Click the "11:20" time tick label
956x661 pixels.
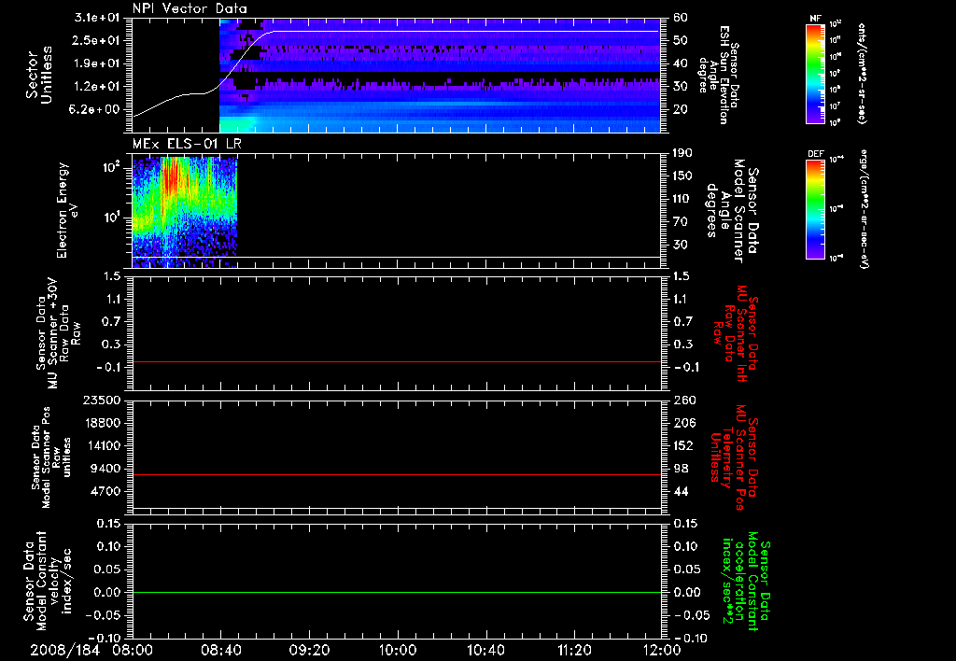(574, 650)
